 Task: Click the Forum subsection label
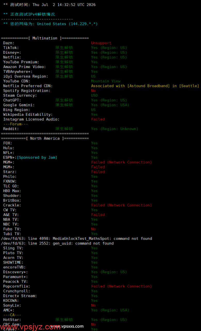click(15, 124)
